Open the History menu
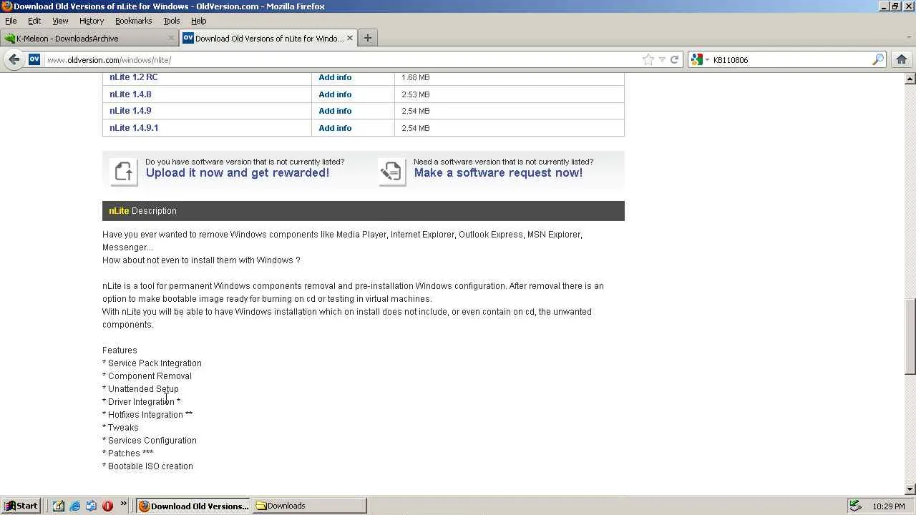Image resolution: width=916 pixels, height=515 pixels. [92, 21]
